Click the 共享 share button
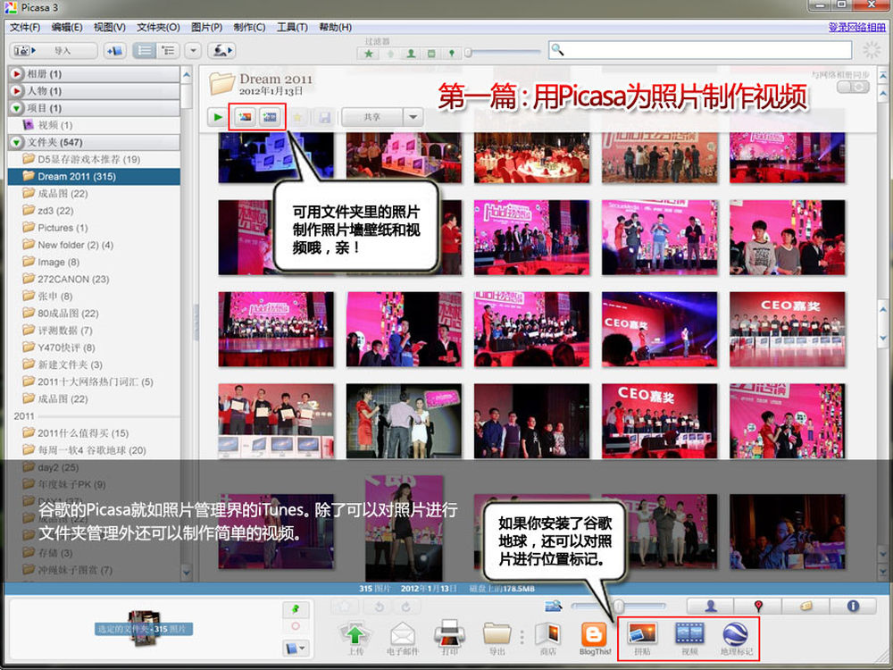The height and width of the screenshot is (670, 893). (x=371, y=117)
